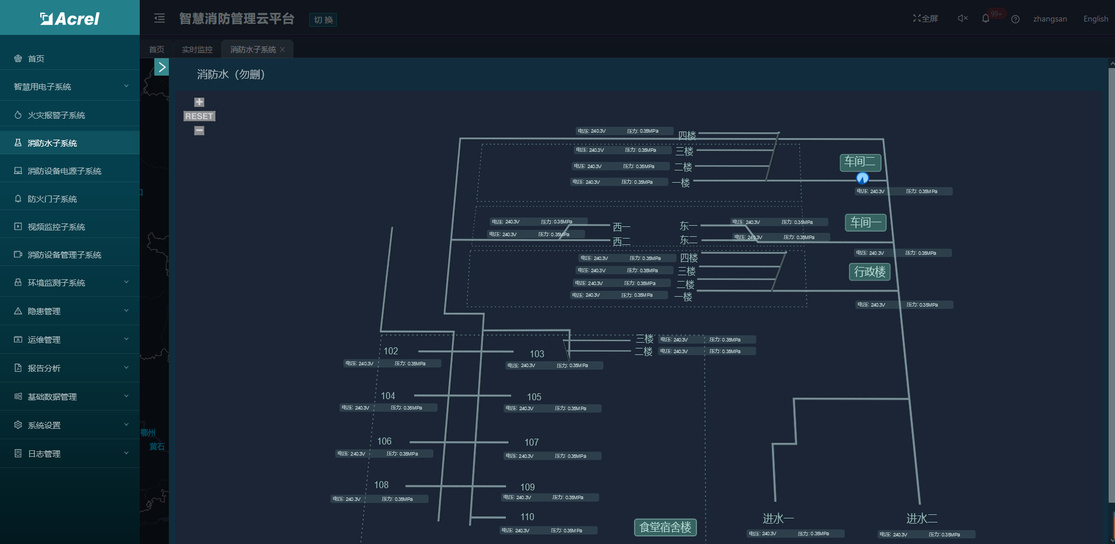Screen dimensions: 1115x544
Task: Close the 消防水子系统 tab
Action: 283,49
